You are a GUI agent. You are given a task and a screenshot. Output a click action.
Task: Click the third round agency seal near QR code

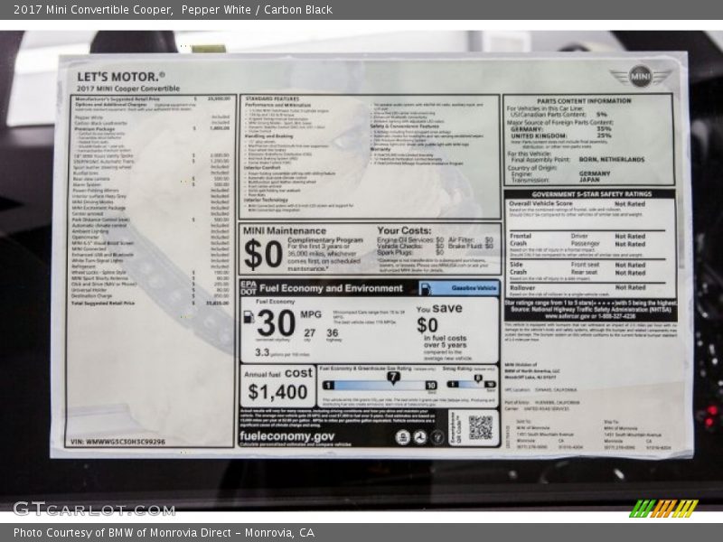(x=437, y=437)
